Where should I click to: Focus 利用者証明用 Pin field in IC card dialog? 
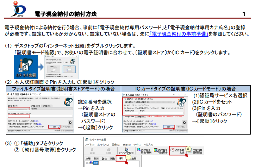click(x=132, y=113)
